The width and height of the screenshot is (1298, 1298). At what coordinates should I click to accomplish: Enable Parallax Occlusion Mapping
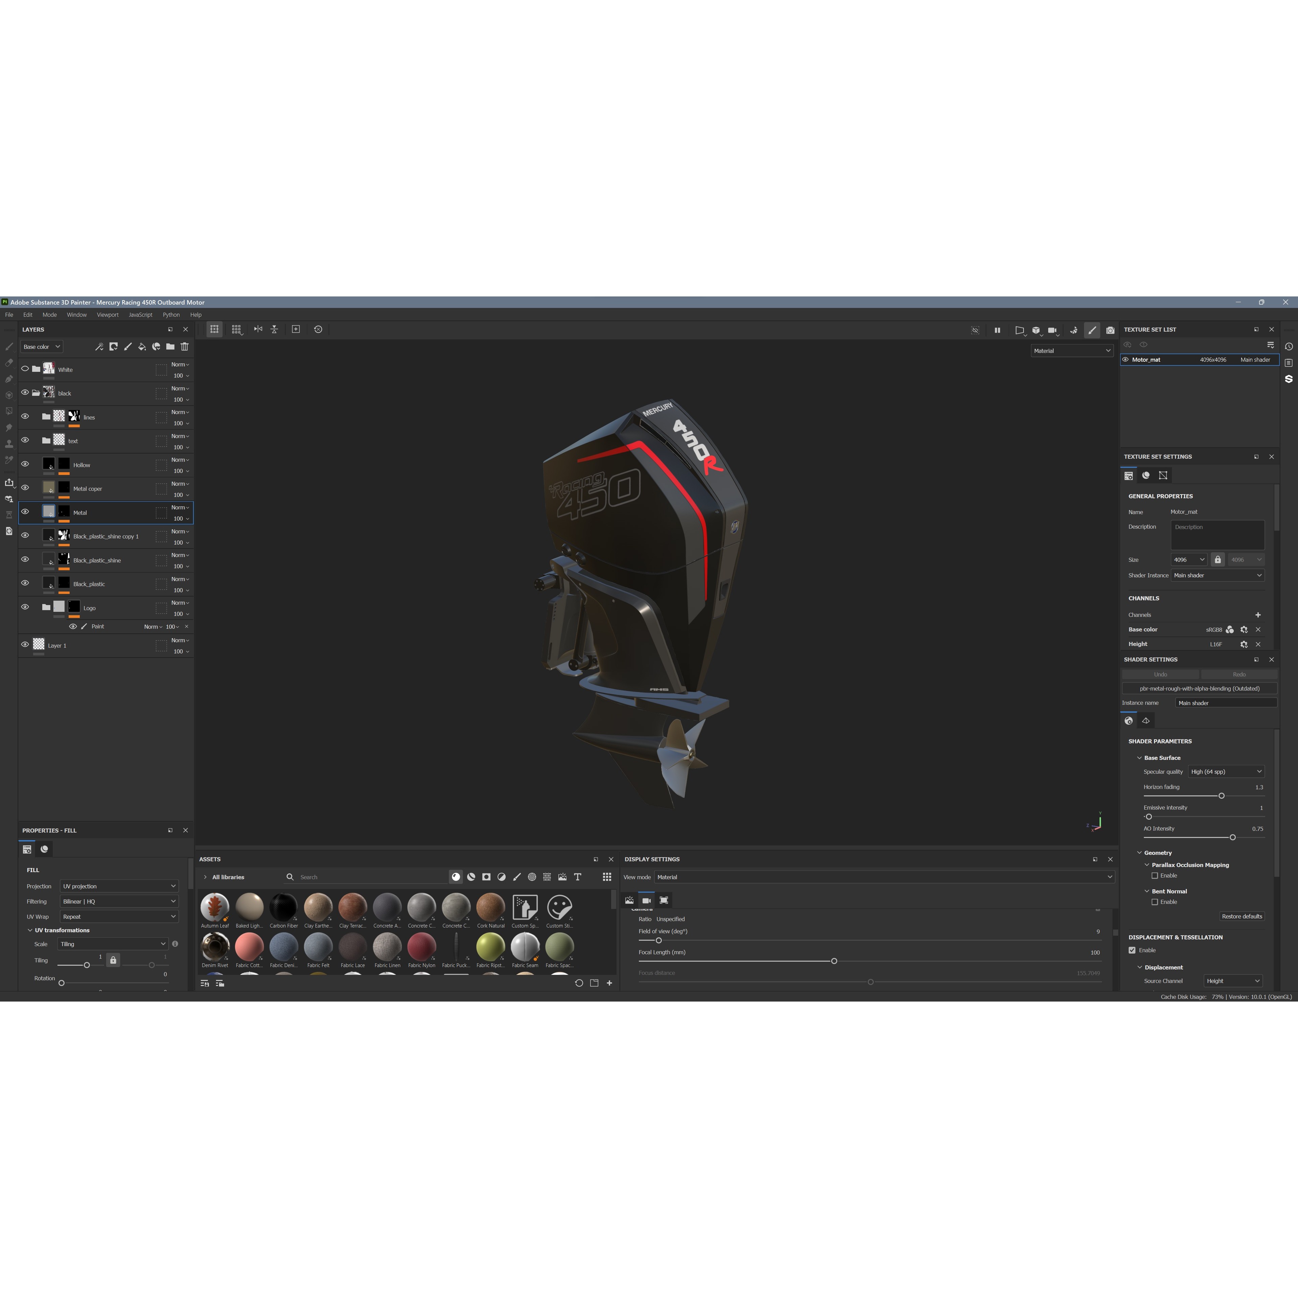(1156, 875)
